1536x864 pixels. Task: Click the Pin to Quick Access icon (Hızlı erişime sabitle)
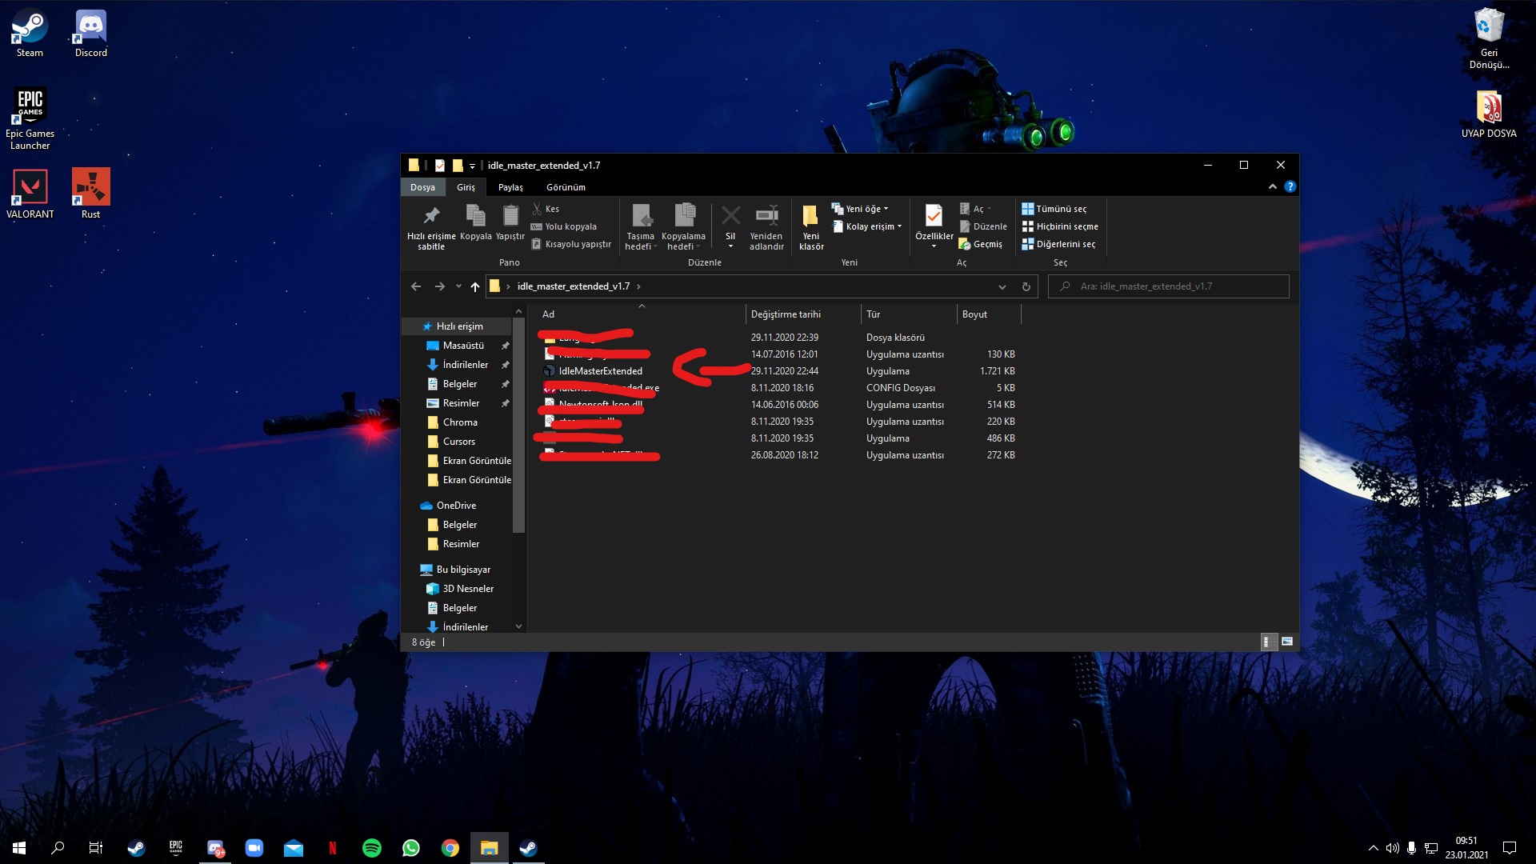pyautogui.click(x=431, y=216)
